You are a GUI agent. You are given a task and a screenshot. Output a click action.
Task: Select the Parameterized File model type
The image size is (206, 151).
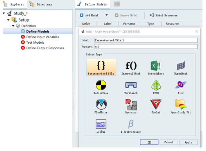pos(101,67)
